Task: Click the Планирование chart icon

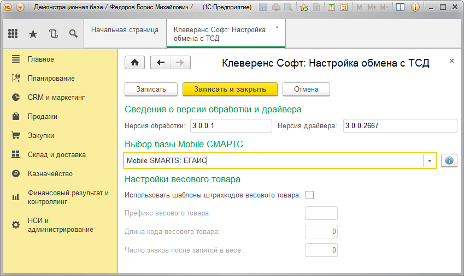Action: tap(16, 78)
